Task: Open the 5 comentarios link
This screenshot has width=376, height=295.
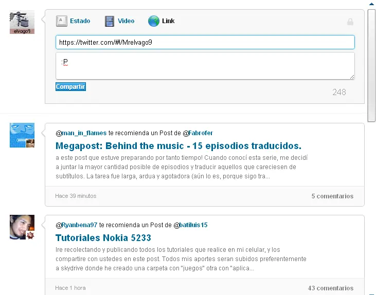Action: point(332,196)
